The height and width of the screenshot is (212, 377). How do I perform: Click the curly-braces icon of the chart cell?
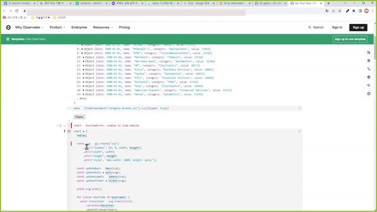70,131
